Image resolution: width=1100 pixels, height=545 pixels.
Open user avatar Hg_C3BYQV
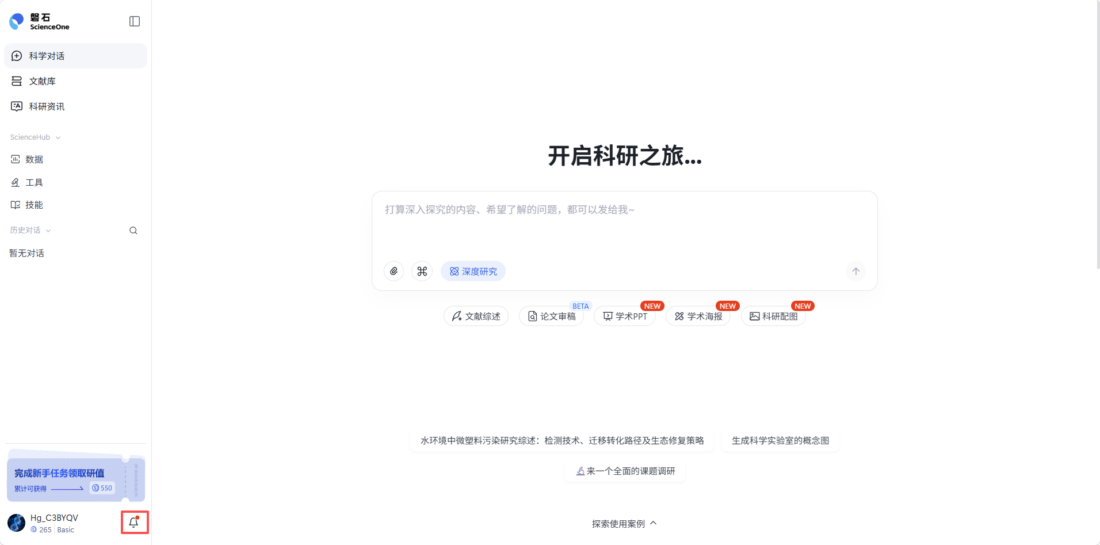tap(16, 523)
